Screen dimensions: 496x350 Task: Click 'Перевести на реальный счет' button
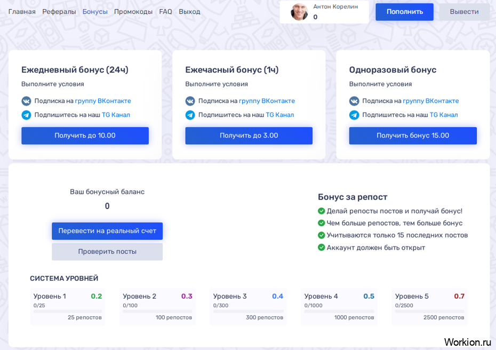click(x=107, y=231)
